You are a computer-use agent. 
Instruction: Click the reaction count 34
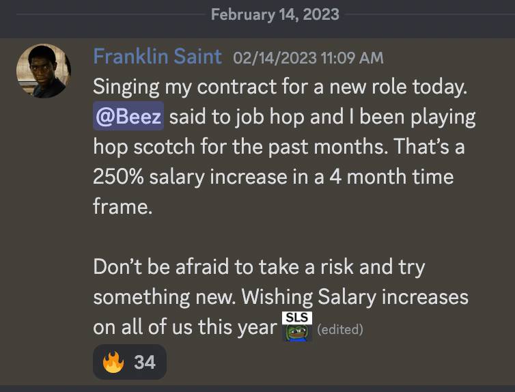pos(145,363)
